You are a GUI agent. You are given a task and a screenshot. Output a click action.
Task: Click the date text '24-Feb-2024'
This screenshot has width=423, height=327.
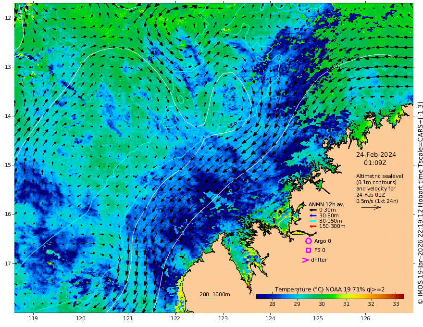pos(376,154)
